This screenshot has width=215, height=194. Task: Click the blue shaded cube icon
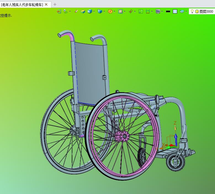point(90,11)
